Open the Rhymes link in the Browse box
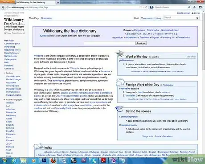 tap(155, 37)
